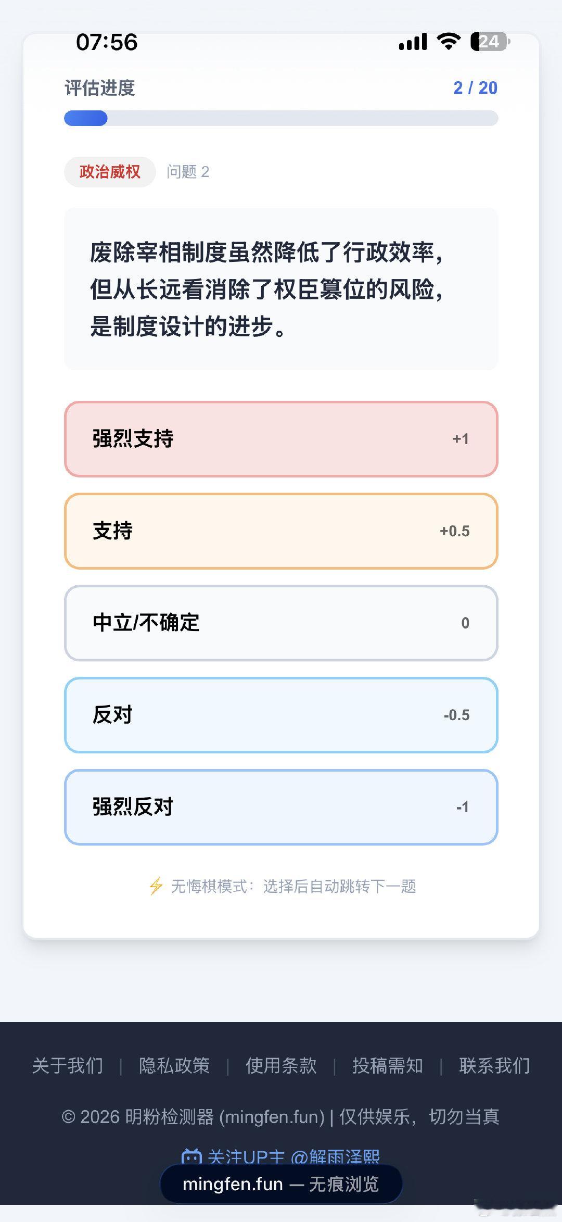Viewport: 562px width, 1222px height.
Task: Tap the Wi-Fi status icon
Action: pyautogui.click(x=449, y=41)
